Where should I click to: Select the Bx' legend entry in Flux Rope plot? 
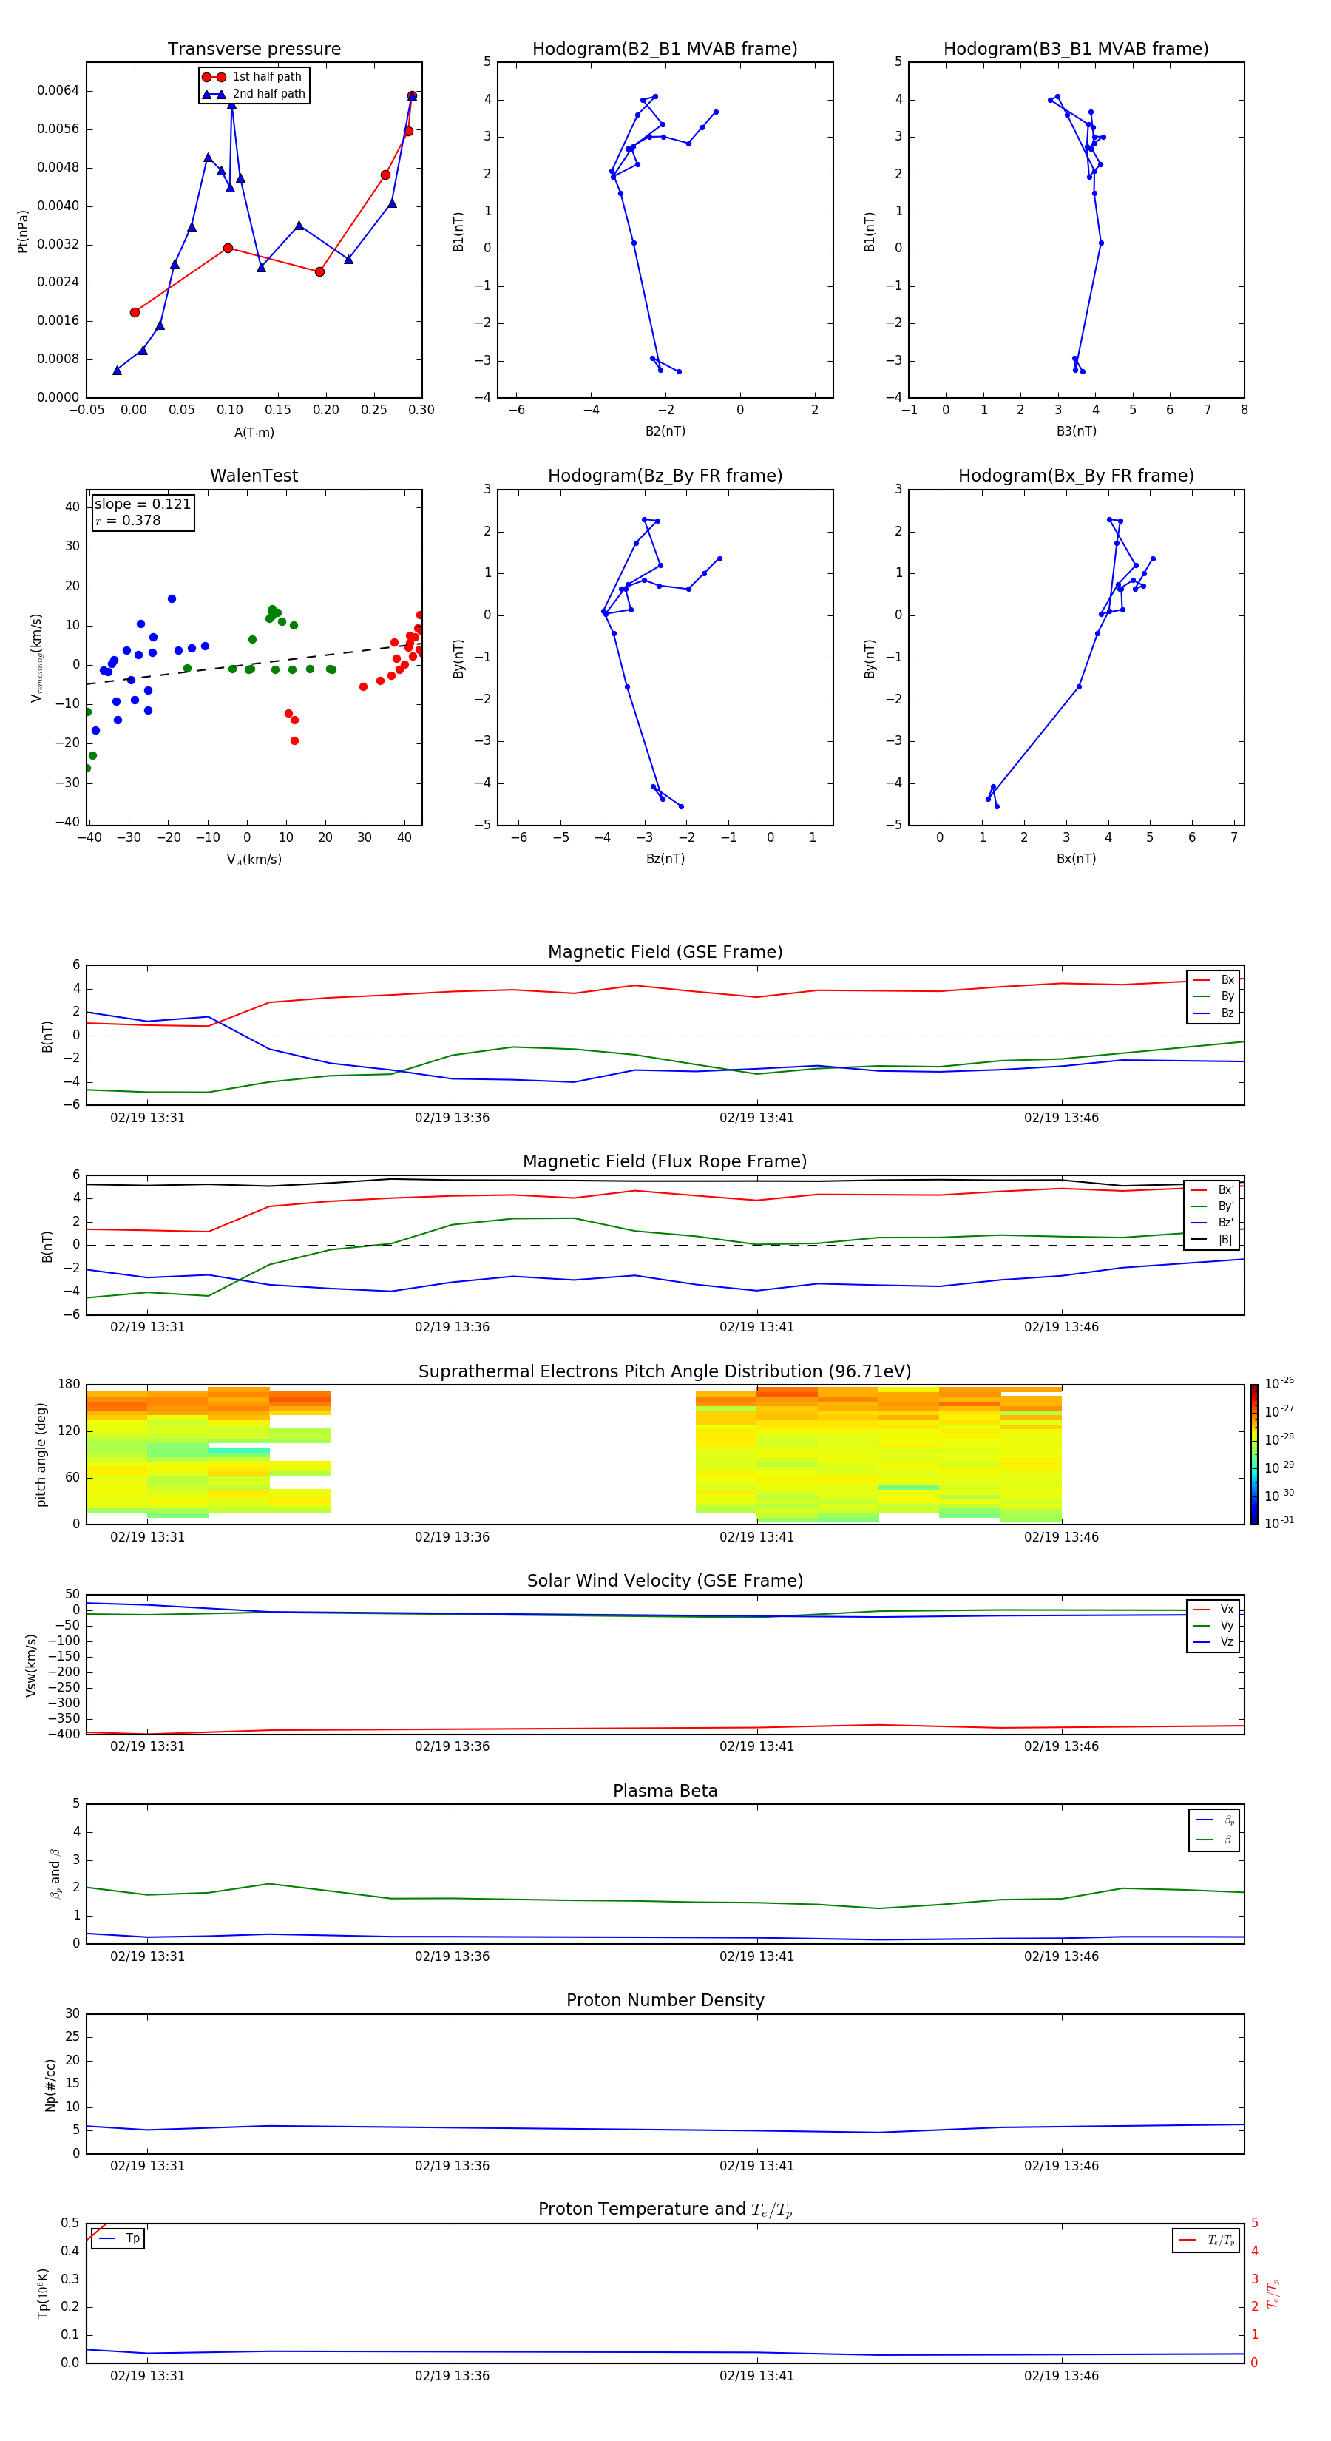[x=1213, y=1189]
